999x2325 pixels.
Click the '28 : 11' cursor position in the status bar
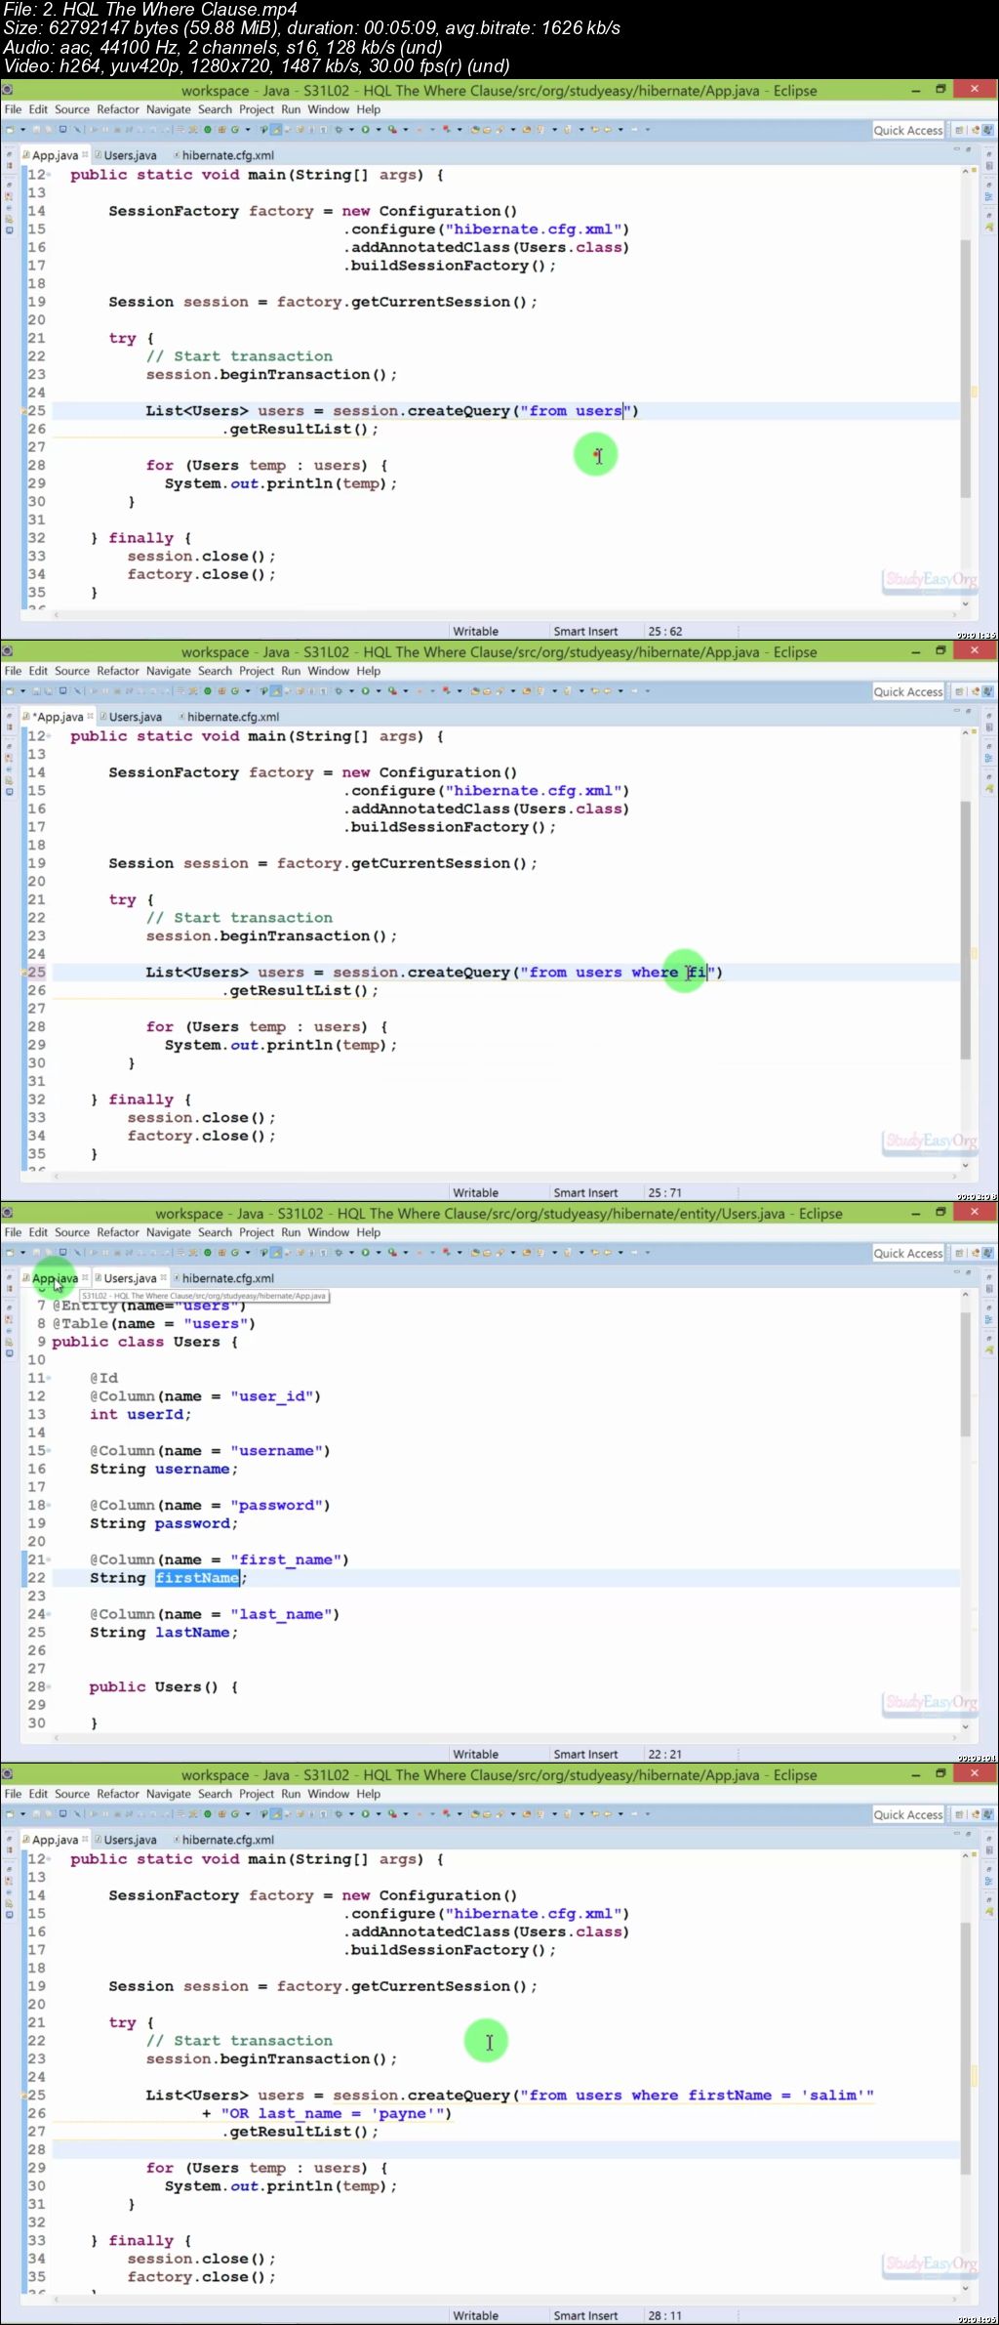point(665,2316)
